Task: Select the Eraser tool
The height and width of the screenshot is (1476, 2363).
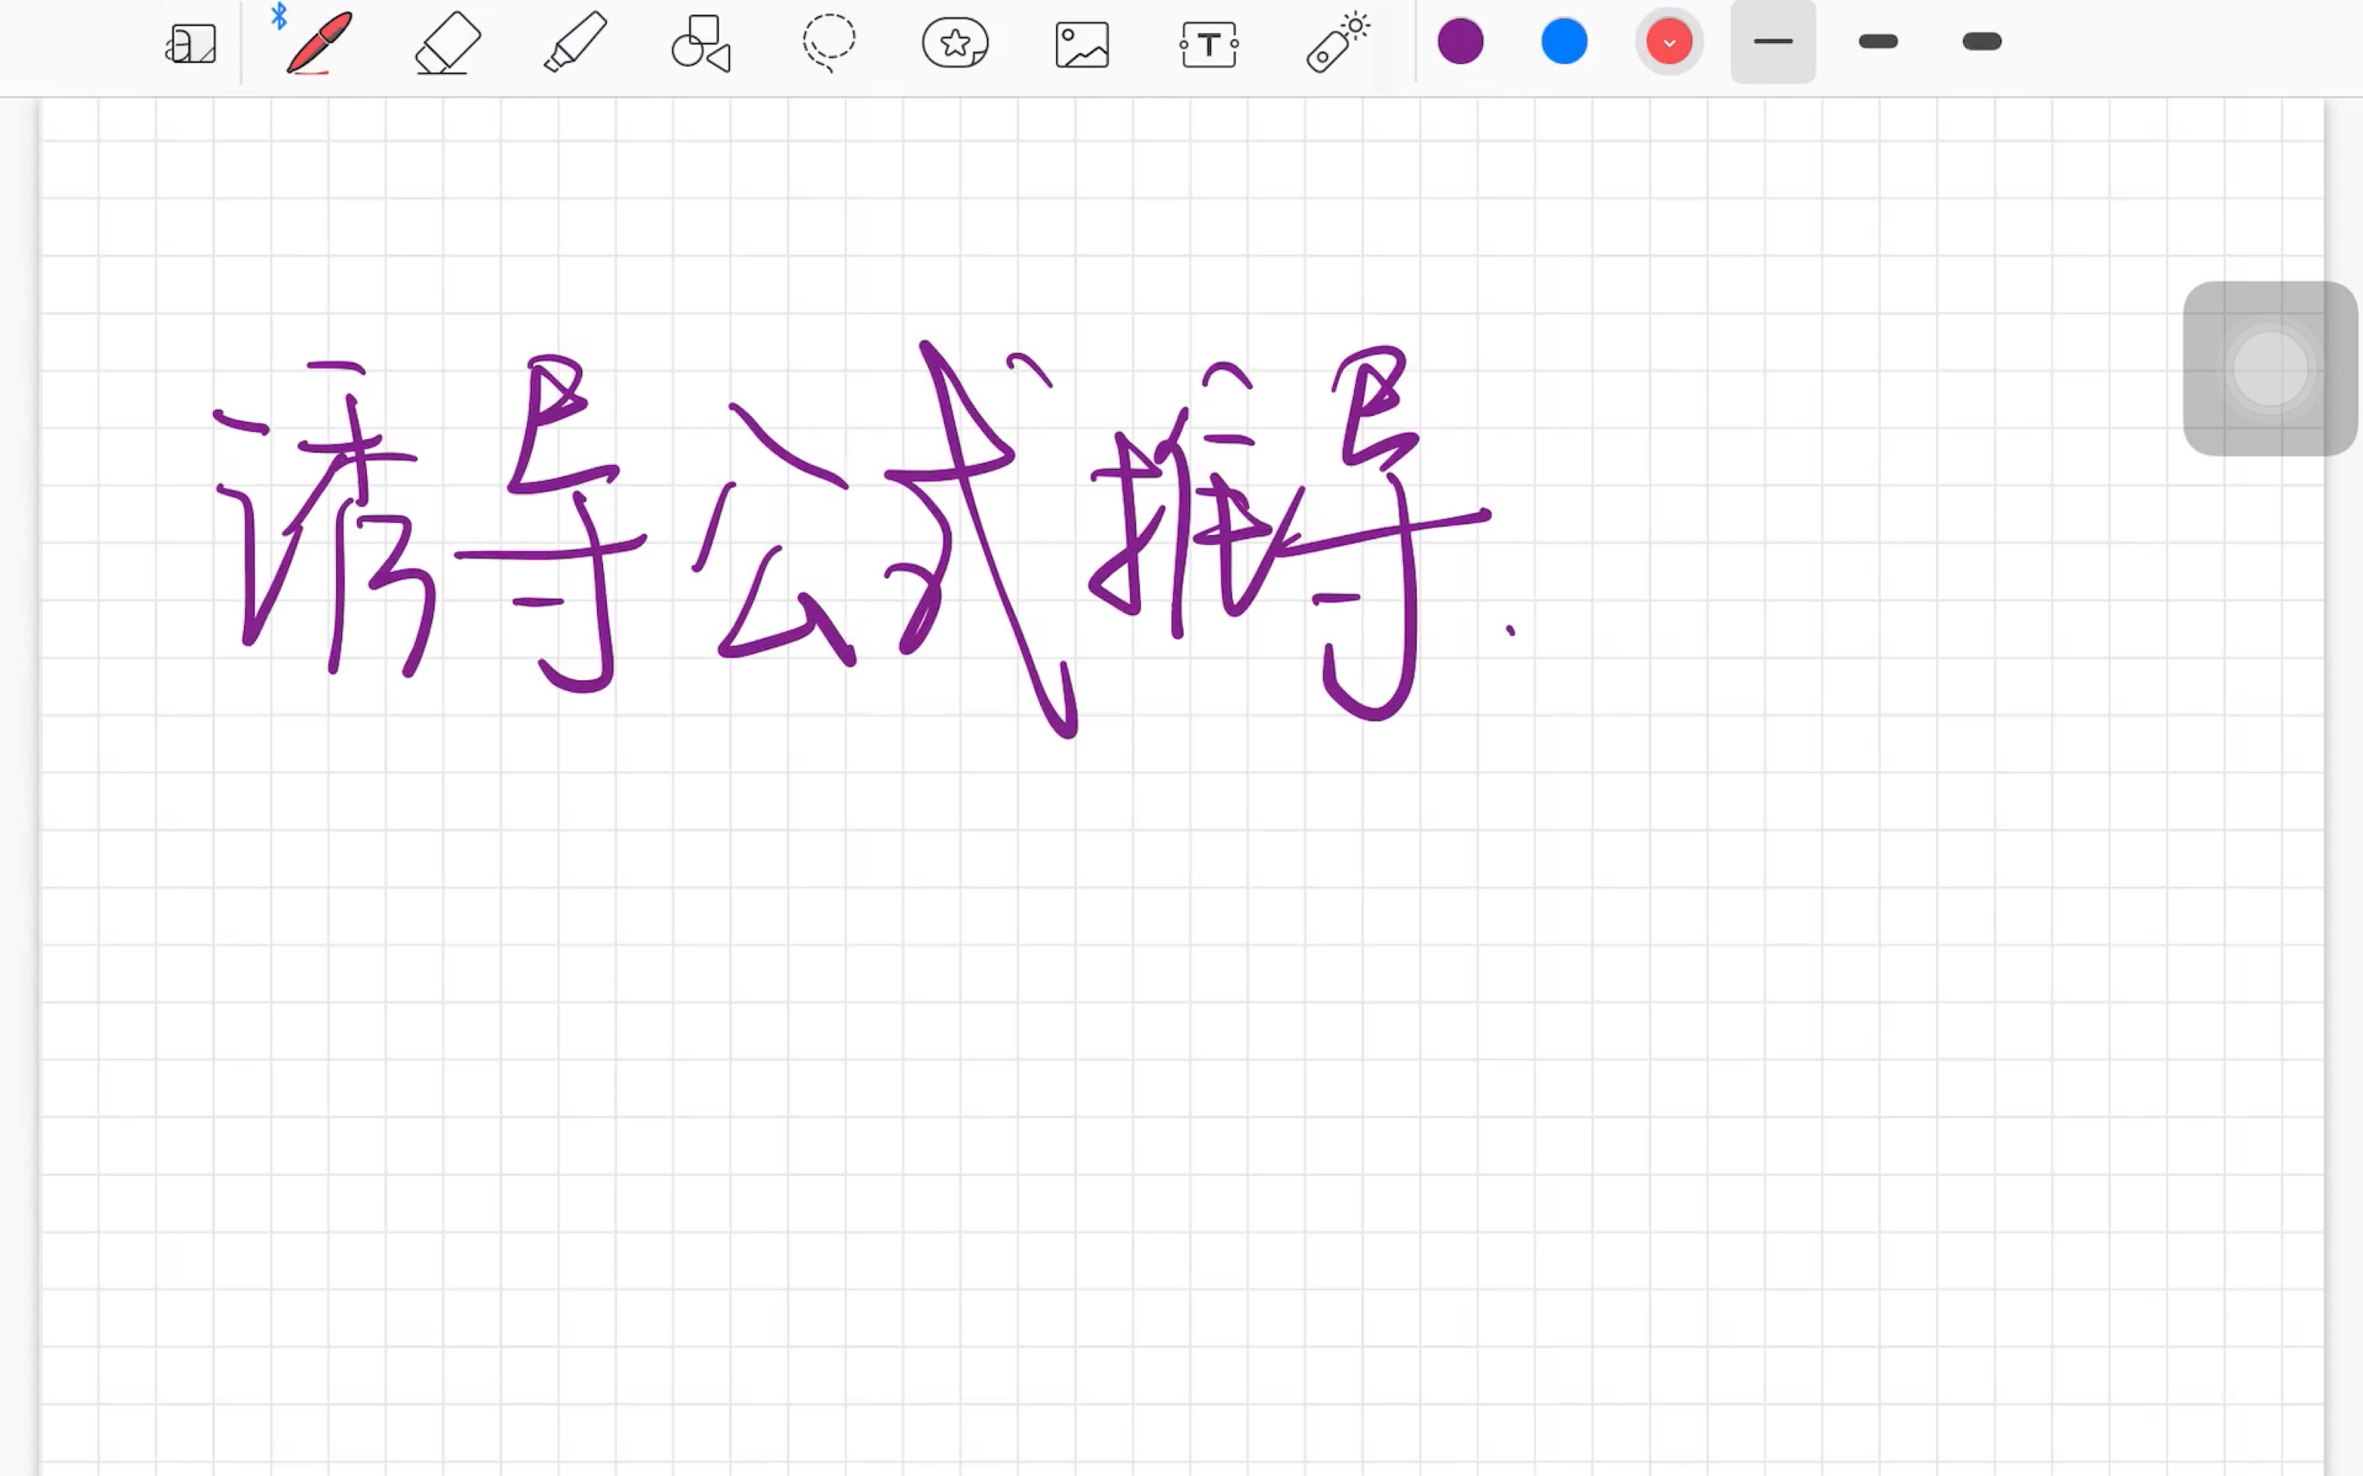Action: coord(446,43)
